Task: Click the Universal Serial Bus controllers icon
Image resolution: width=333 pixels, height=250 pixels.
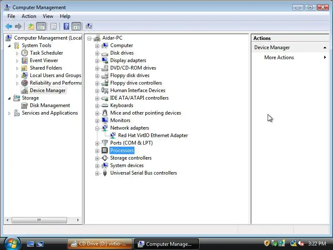Action: tap(105, 173)
